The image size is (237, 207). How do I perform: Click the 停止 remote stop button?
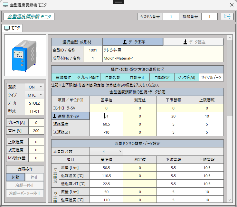tap(34, 177)
